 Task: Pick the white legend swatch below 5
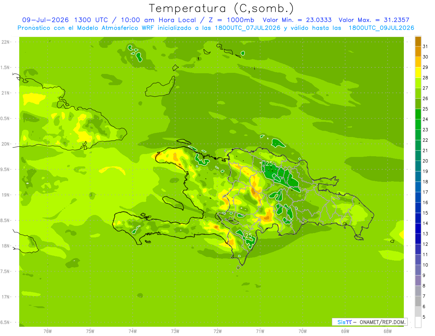coord(418,322)
